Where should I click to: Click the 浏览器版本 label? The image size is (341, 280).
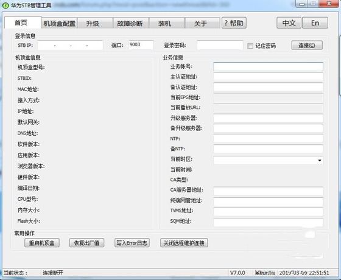coord(31,166)
